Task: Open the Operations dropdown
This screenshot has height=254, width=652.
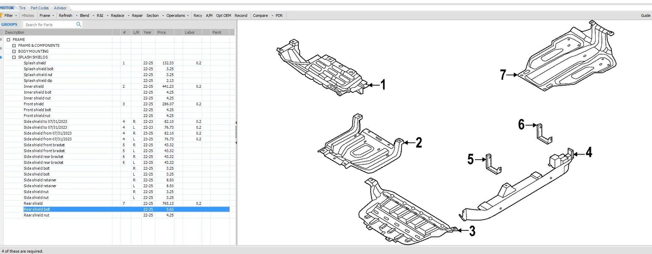Action: tap(188, 15)
